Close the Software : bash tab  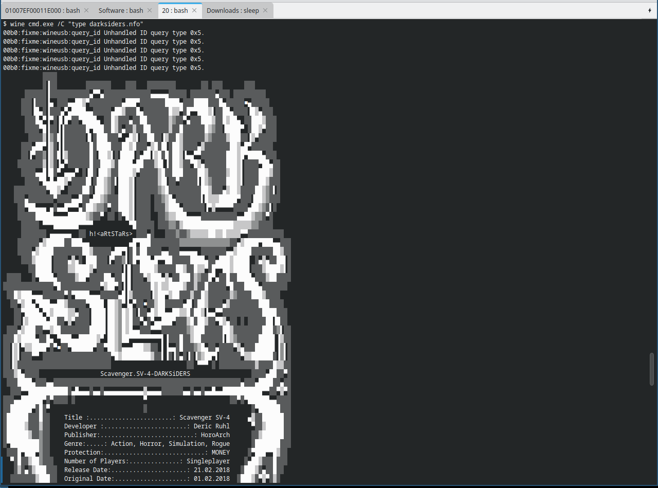pyautogui.click(x=150, y=10)
